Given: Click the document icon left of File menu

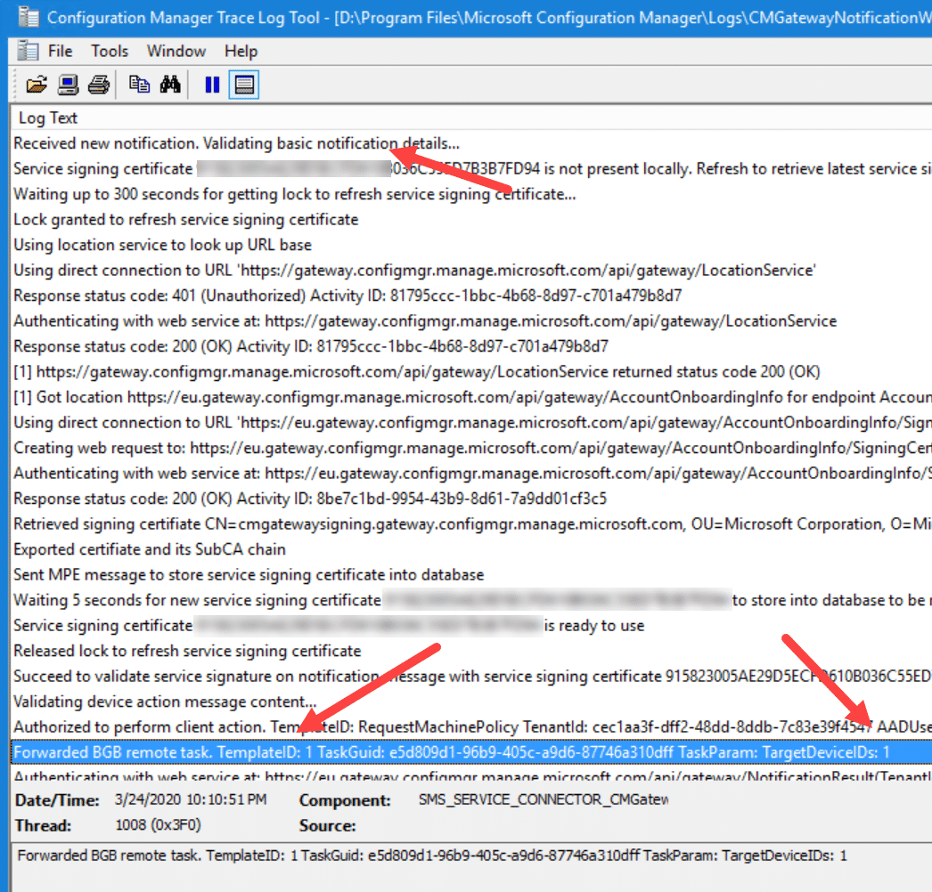Looking at the screenshot, I should point(28,51).
